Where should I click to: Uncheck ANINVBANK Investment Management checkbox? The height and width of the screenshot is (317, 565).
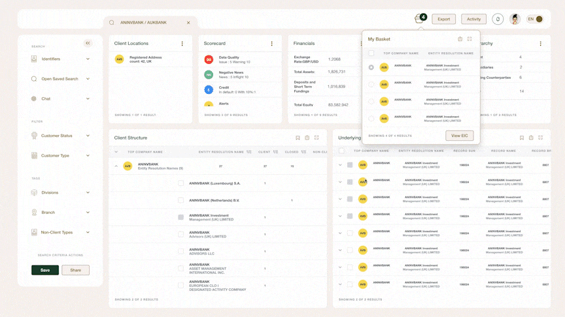[x=181, y=217]
